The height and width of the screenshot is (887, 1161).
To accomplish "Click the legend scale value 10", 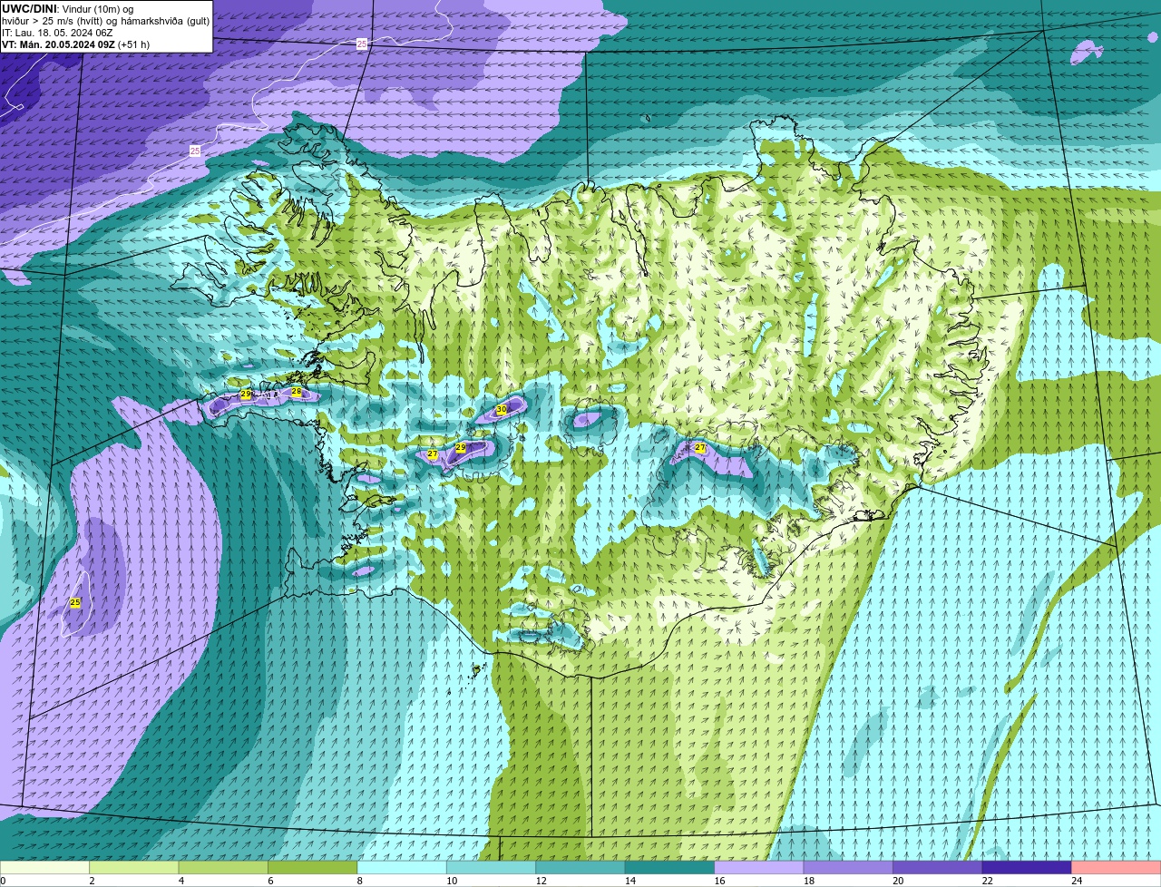I will click(x=452, y=881).
